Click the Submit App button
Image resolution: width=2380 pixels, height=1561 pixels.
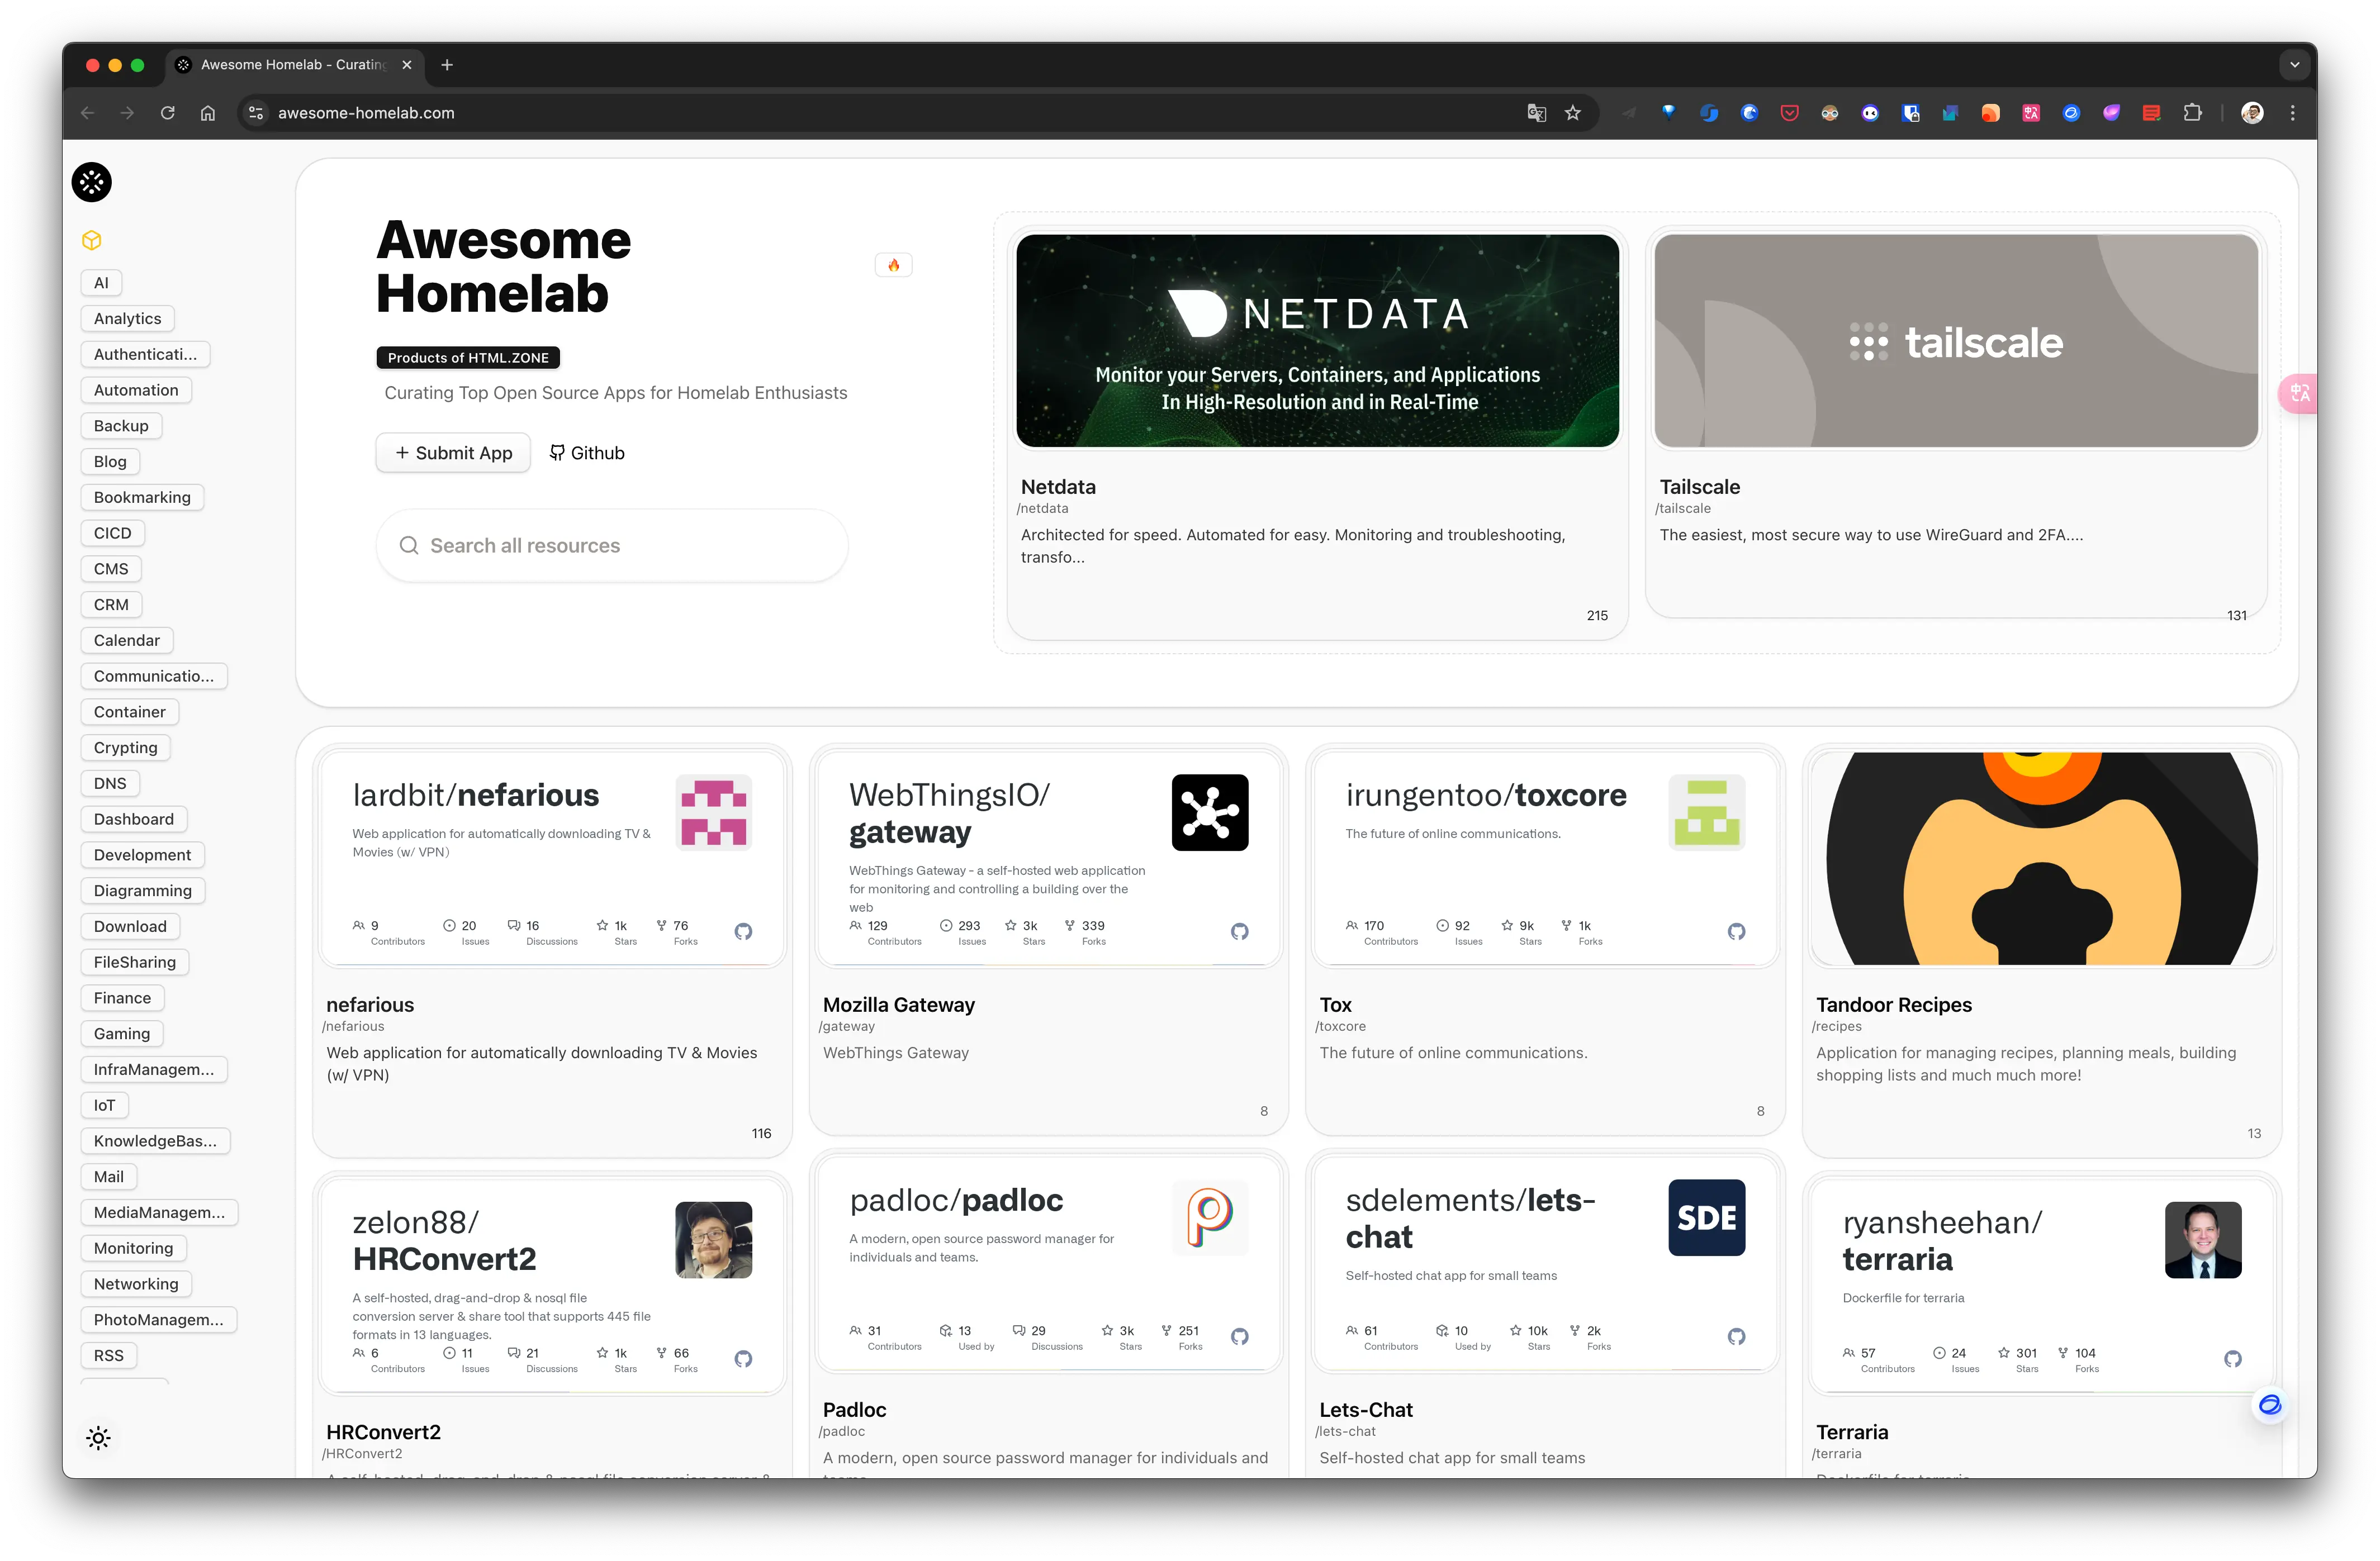453,453
